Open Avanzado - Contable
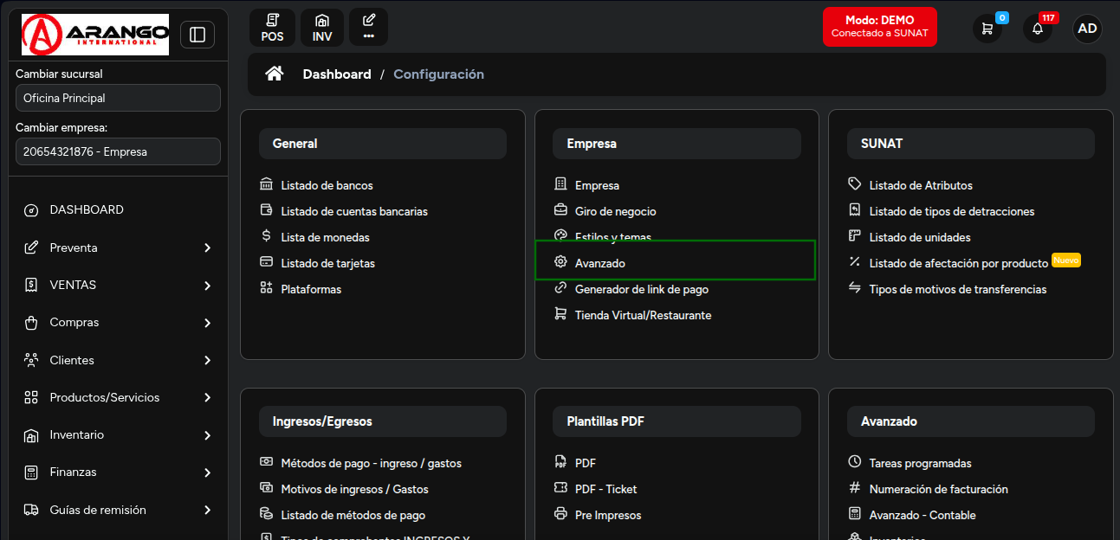 [x=923, y=515]
